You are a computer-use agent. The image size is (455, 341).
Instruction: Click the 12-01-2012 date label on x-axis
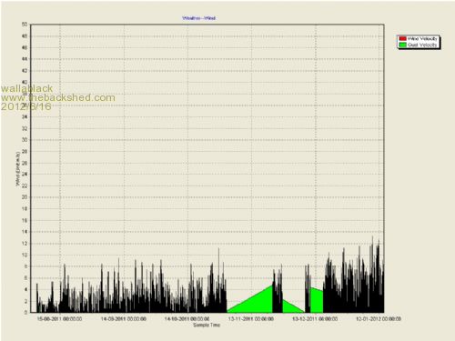point(379,319)
